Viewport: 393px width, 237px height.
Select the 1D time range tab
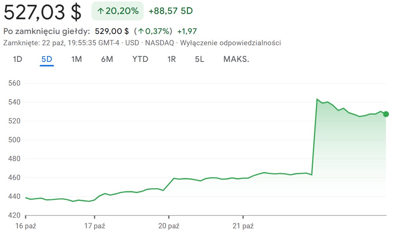pos(17,59)
